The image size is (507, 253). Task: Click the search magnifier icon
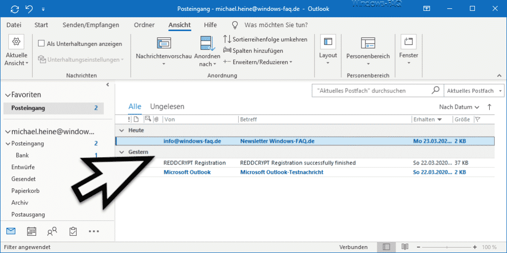pyautogui.click(x=436, y=91)
